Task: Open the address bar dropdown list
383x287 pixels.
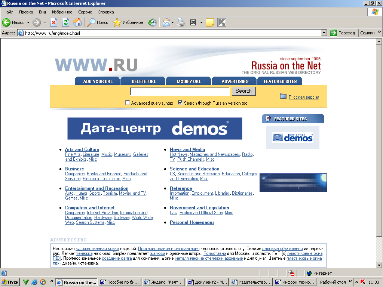Action: (x=324, y=33)
